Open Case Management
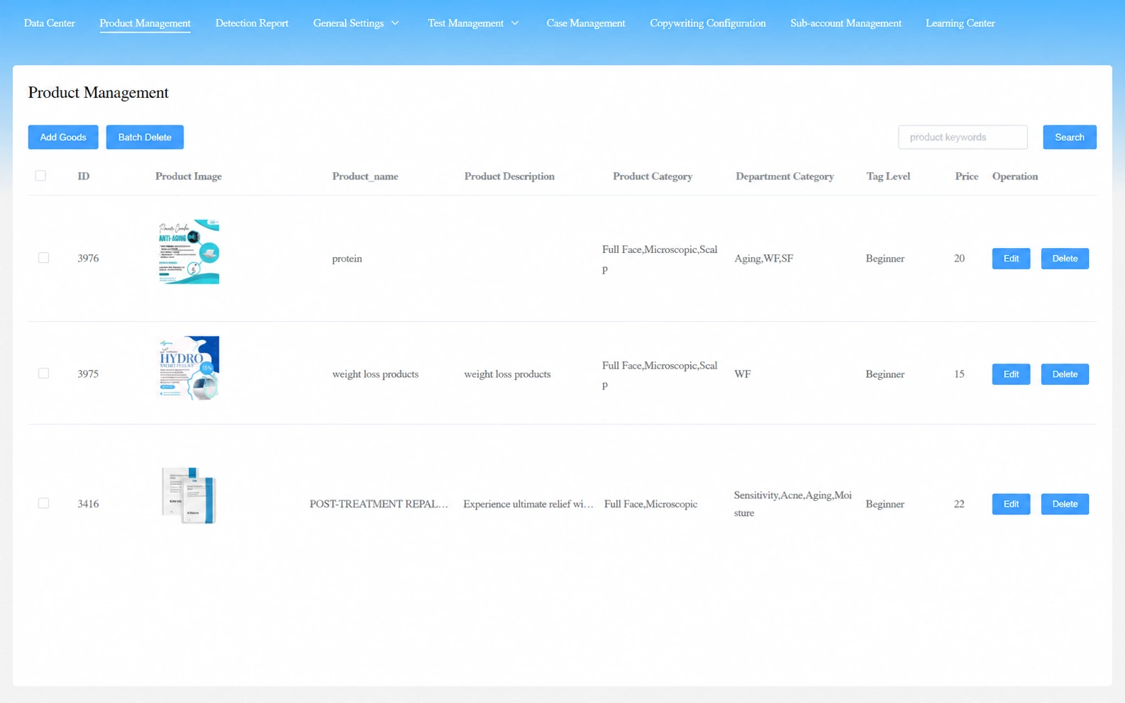The width and height of the screenshot is (1125, 703). tap(585, 23)
